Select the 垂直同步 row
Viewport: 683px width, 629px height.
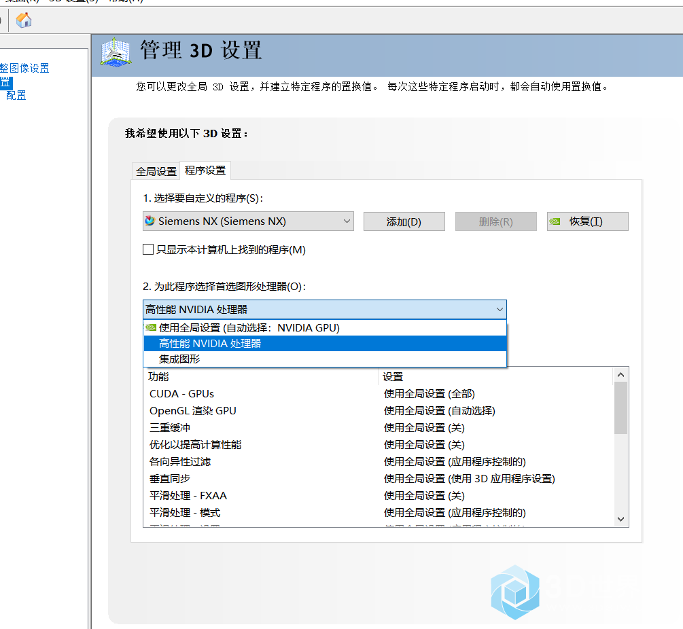tap(378, 479)
